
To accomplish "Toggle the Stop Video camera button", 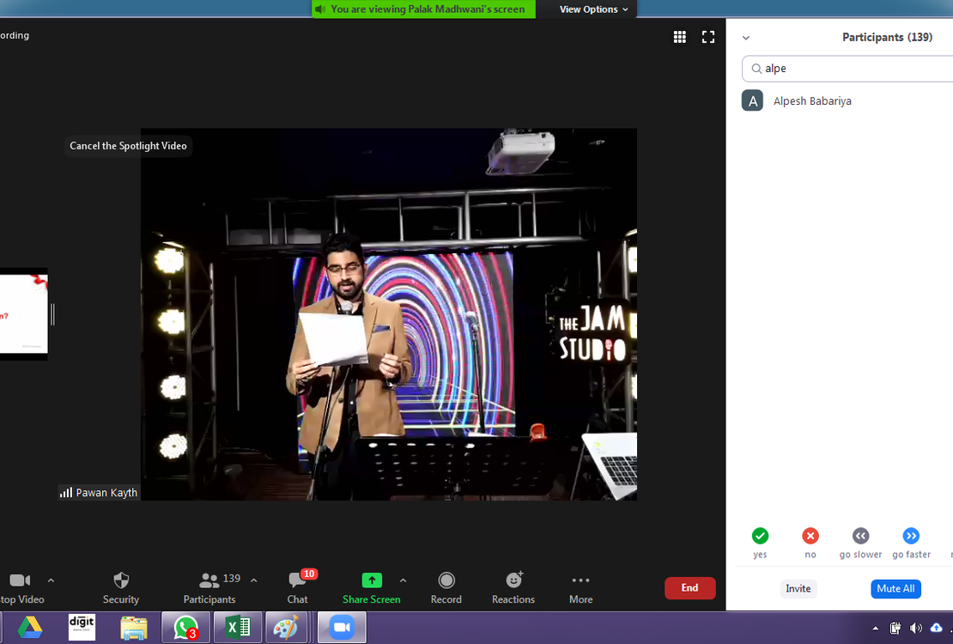I will click(x=20, y=581).
